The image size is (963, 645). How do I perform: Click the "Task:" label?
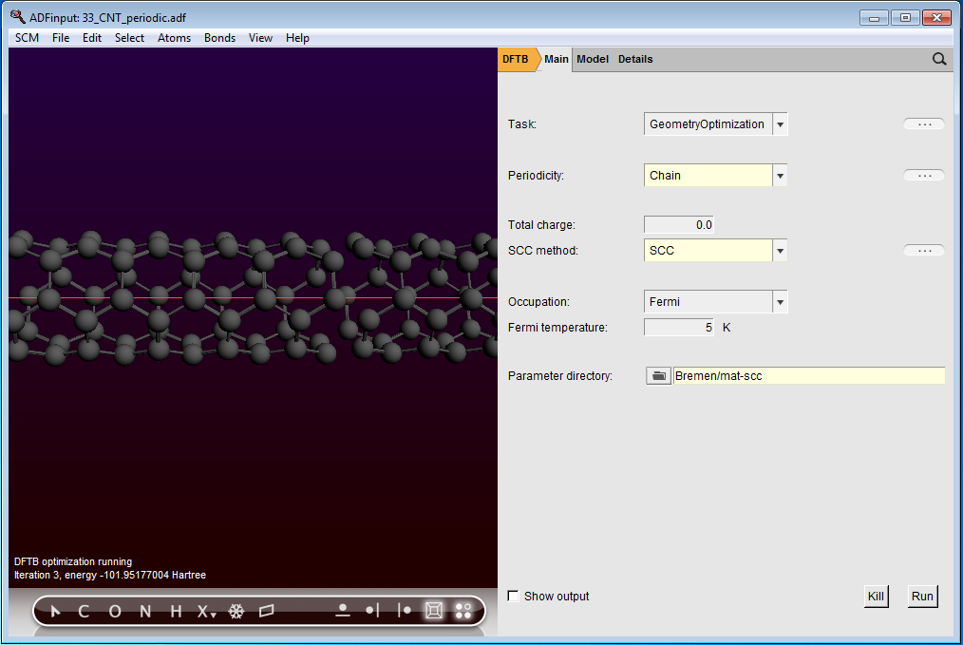522,124
